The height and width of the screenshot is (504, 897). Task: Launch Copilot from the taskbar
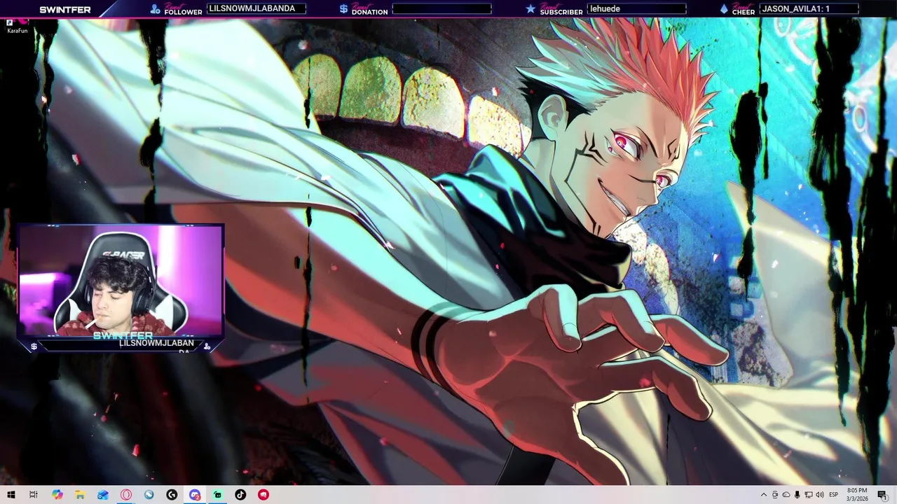tap(57, 495)
